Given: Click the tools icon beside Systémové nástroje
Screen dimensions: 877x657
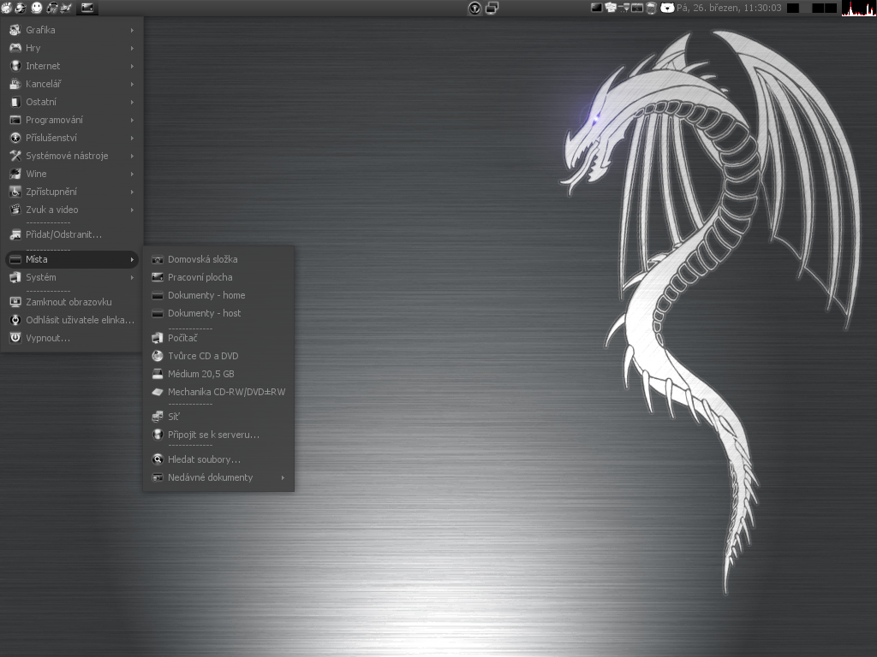Looking at the screenshot, I should [15, 156].
